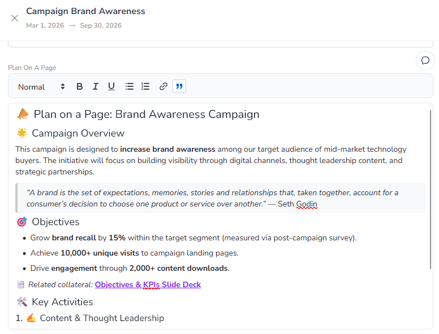Screen dimensions: 439x334
Task: Click the Campaign Overview heading
Action: pyautogui.click(x=78, y=133)
